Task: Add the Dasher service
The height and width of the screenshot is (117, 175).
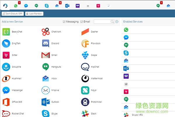Action: [x=90, y=32]
